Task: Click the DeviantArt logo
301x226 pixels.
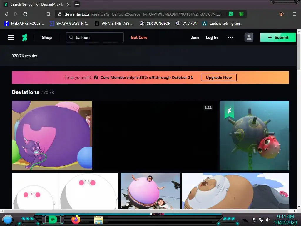Action: (x=25, y=37)
